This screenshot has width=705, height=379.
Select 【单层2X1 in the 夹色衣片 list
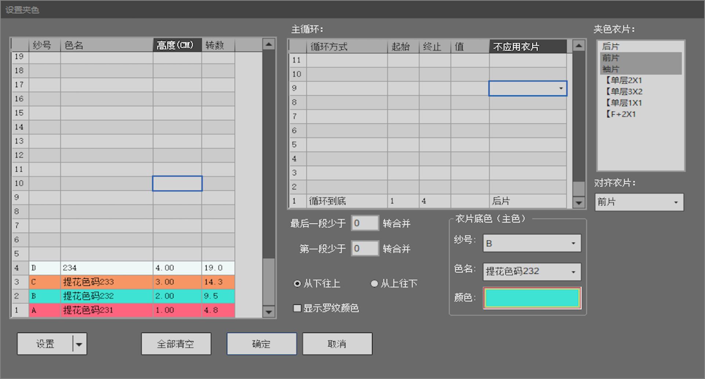(623, 80)
